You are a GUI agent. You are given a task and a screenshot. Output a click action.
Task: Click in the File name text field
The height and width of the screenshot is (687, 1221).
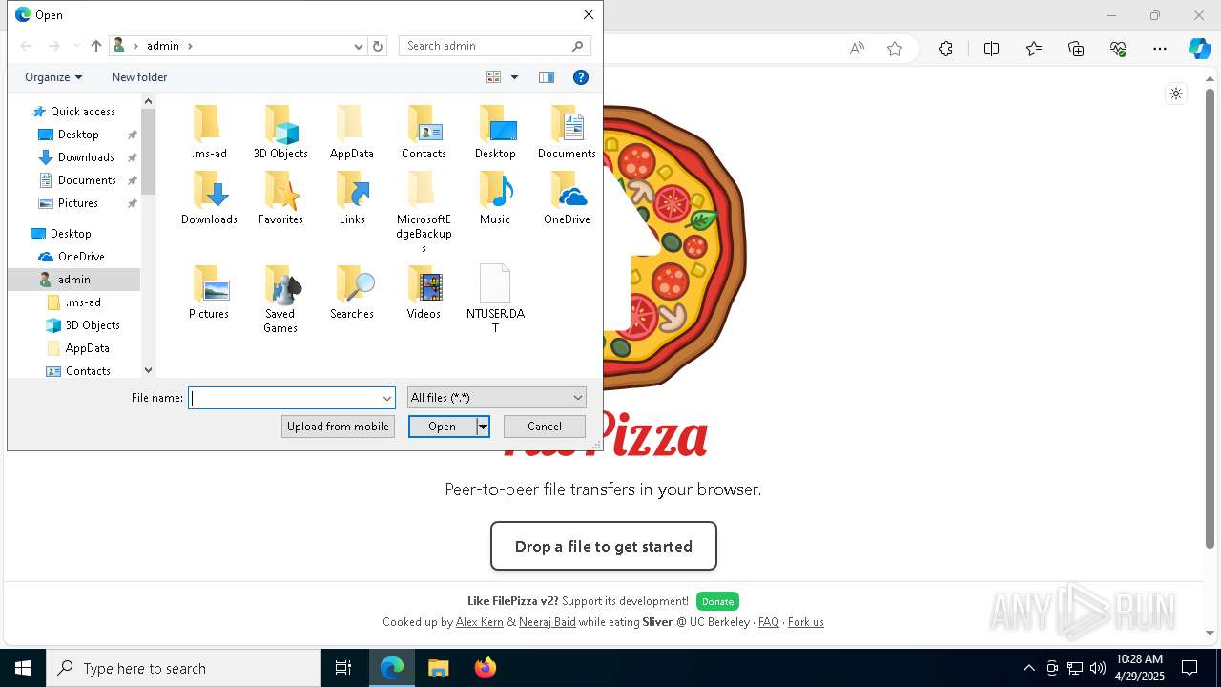[284, 398]
